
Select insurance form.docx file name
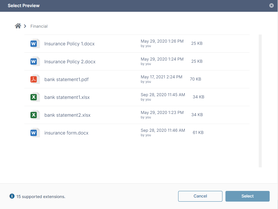66,133
